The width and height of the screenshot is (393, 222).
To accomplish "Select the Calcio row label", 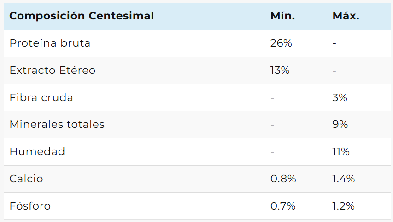I will click(26, 179).
